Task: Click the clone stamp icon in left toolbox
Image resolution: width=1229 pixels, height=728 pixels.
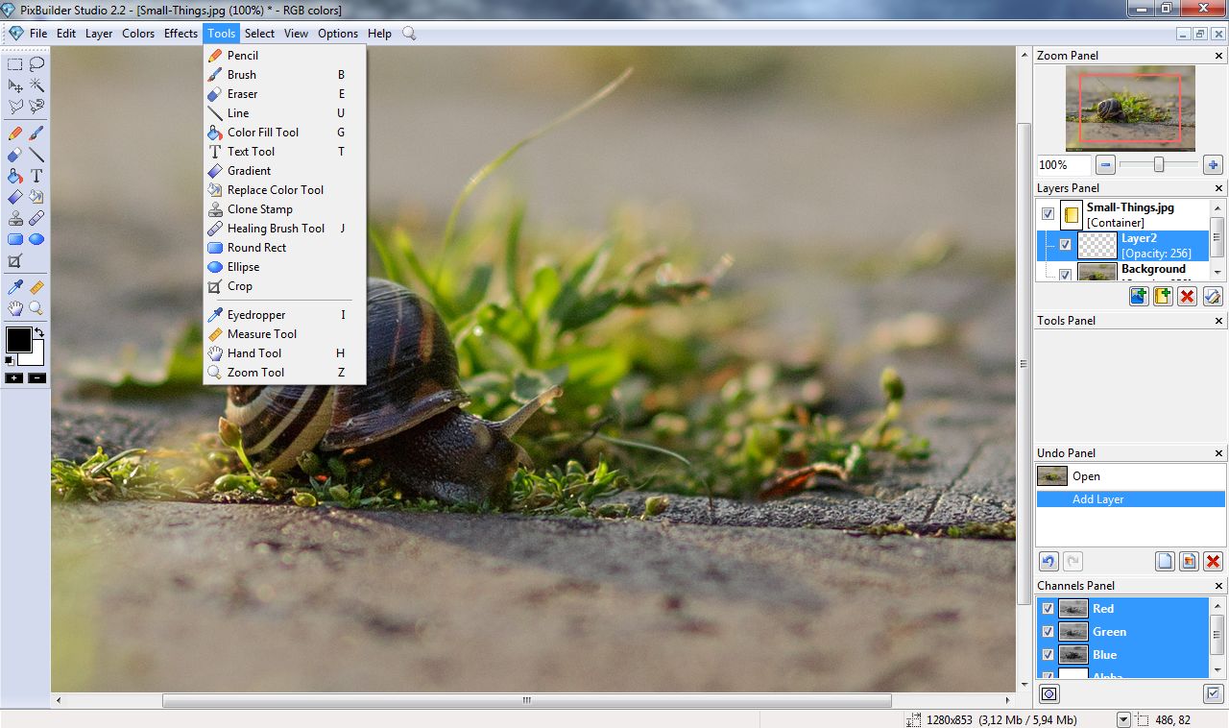Action: (15, 218)
